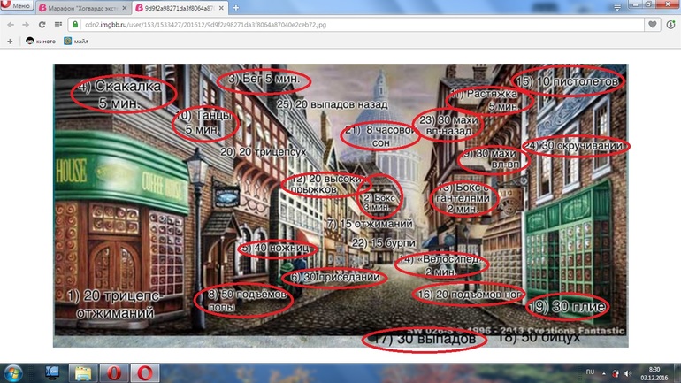Image resolution: width=681 pixels, height=383 pixels.
Task: Click the "25) 20 выпадов назад" text in the image
Action: [x=333, y=104]
